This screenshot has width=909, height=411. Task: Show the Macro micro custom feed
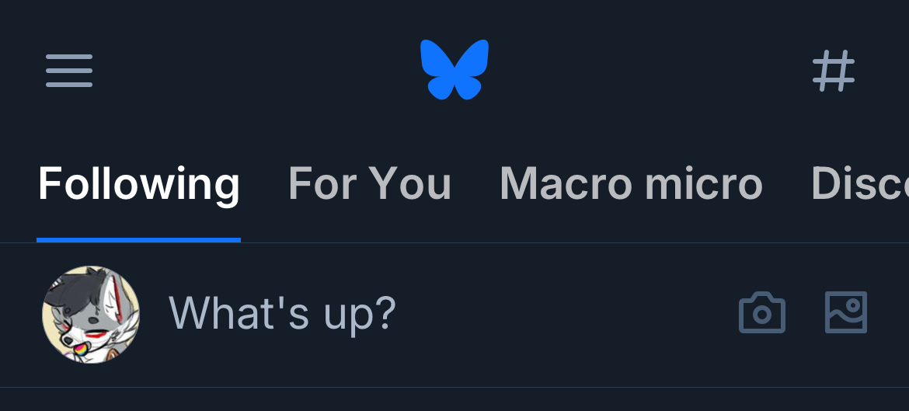click(631, 184)
